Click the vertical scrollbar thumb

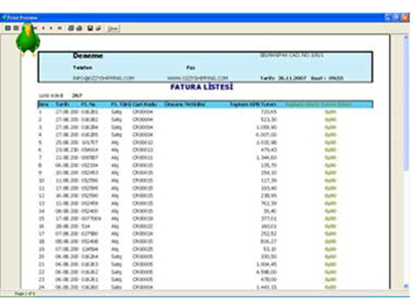click(406, 106)
